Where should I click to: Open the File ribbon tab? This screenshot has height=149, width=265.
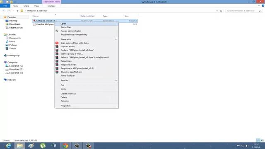tap(5, 6)
